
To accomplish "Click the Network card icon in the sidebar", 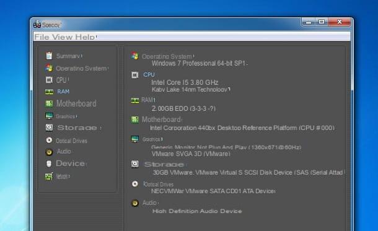I will point(49,177).
